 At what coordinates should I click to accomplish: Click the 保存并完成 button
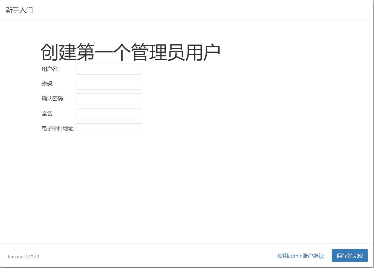[x=350, y=255]
